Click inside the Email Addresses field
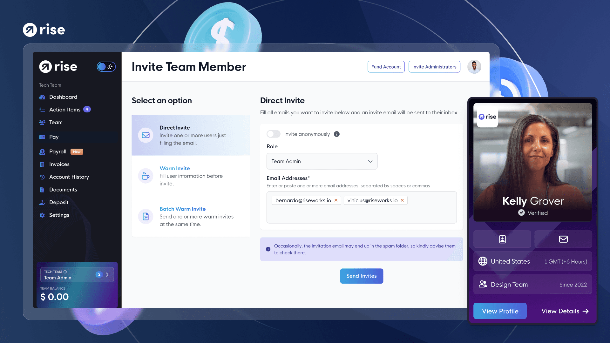Image resolution: width=610 pixels, height=343 pixels. click(362, 207)
